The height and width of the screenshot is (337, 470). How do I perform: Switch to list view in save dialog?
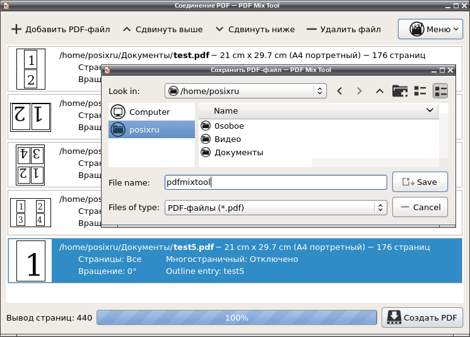420,91
